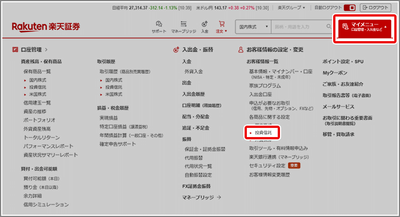Open Myクーポン
The image size is (400, 217).
point(335,73)
